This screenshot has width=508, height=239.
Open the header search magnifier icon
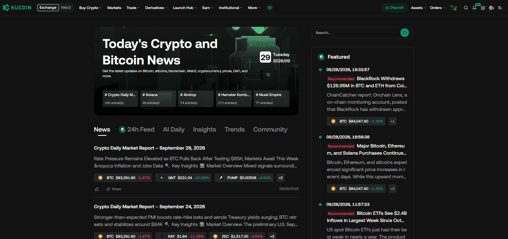pyautogui.click(x=466, y=8)
